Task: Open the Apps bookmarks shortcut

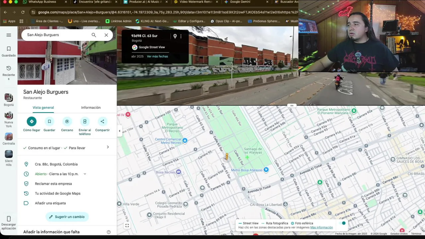Action: click(x=9, y=21)
